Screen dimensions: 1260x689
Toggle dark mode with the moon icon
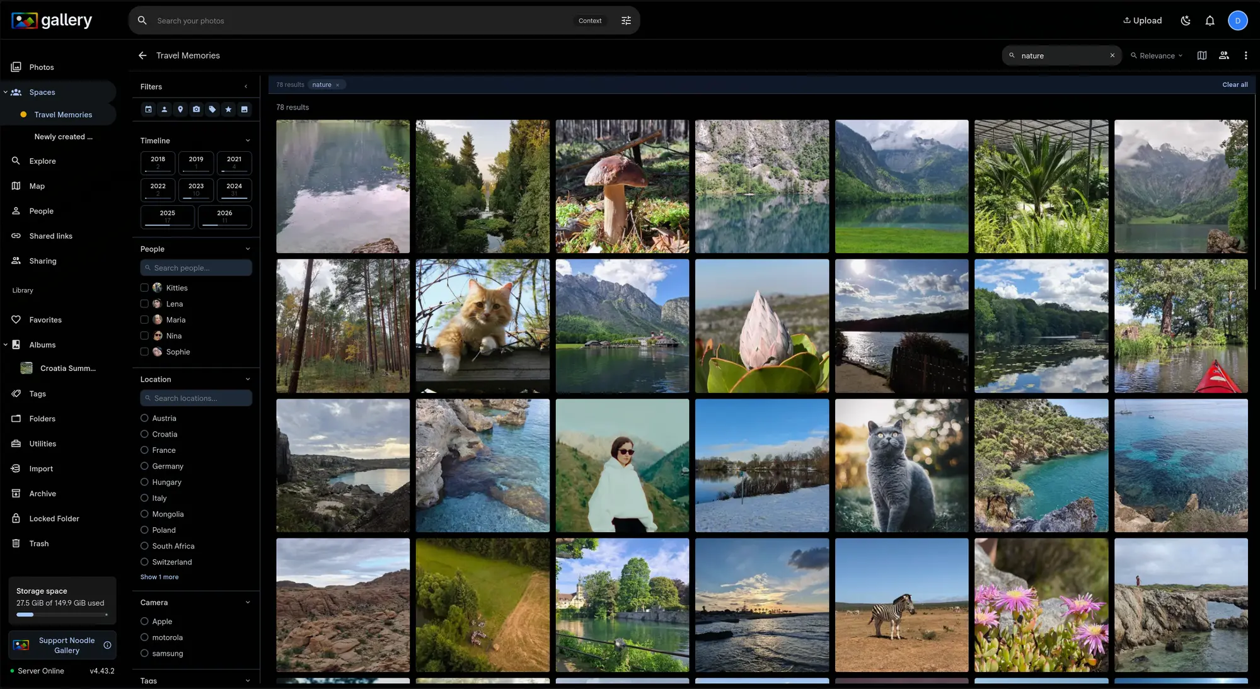[1185, 20]
